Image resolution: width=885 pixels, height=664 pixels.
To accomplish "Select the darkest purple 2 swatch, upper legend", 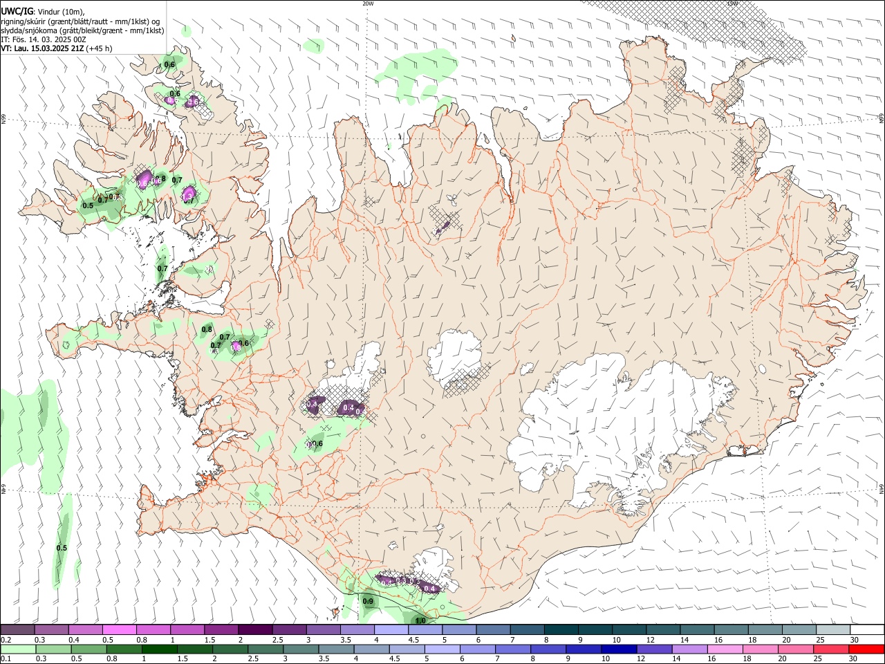I will click(x=254, y=630).
